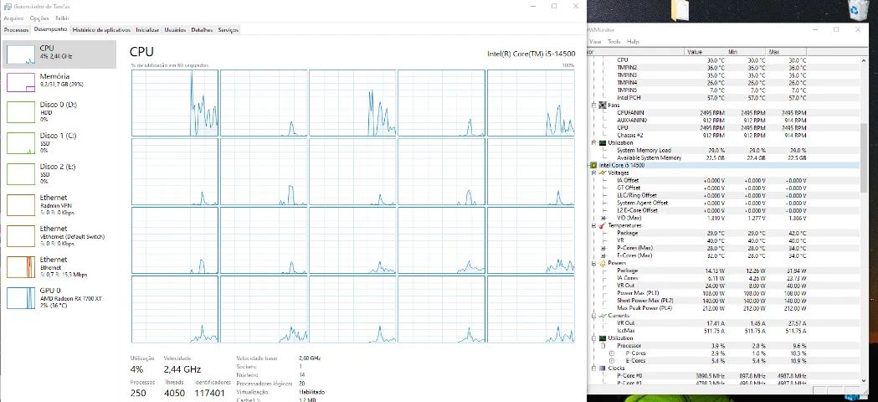Expand the E-Cores utilization node
878x402 pixels.
(612, 360)
